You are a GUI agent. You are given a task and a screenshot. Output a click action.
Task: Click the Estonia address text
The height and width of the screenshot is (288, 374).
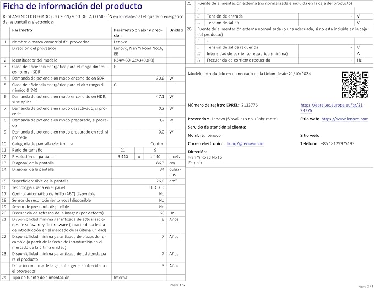[195, 163]
